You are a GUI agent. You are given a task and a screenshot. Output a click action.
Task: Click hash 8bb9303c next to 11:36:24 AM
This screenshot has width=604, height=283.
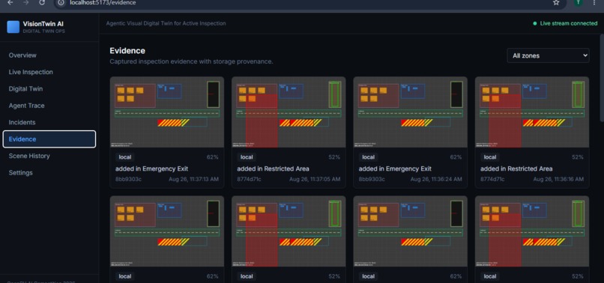coord(372,180)
